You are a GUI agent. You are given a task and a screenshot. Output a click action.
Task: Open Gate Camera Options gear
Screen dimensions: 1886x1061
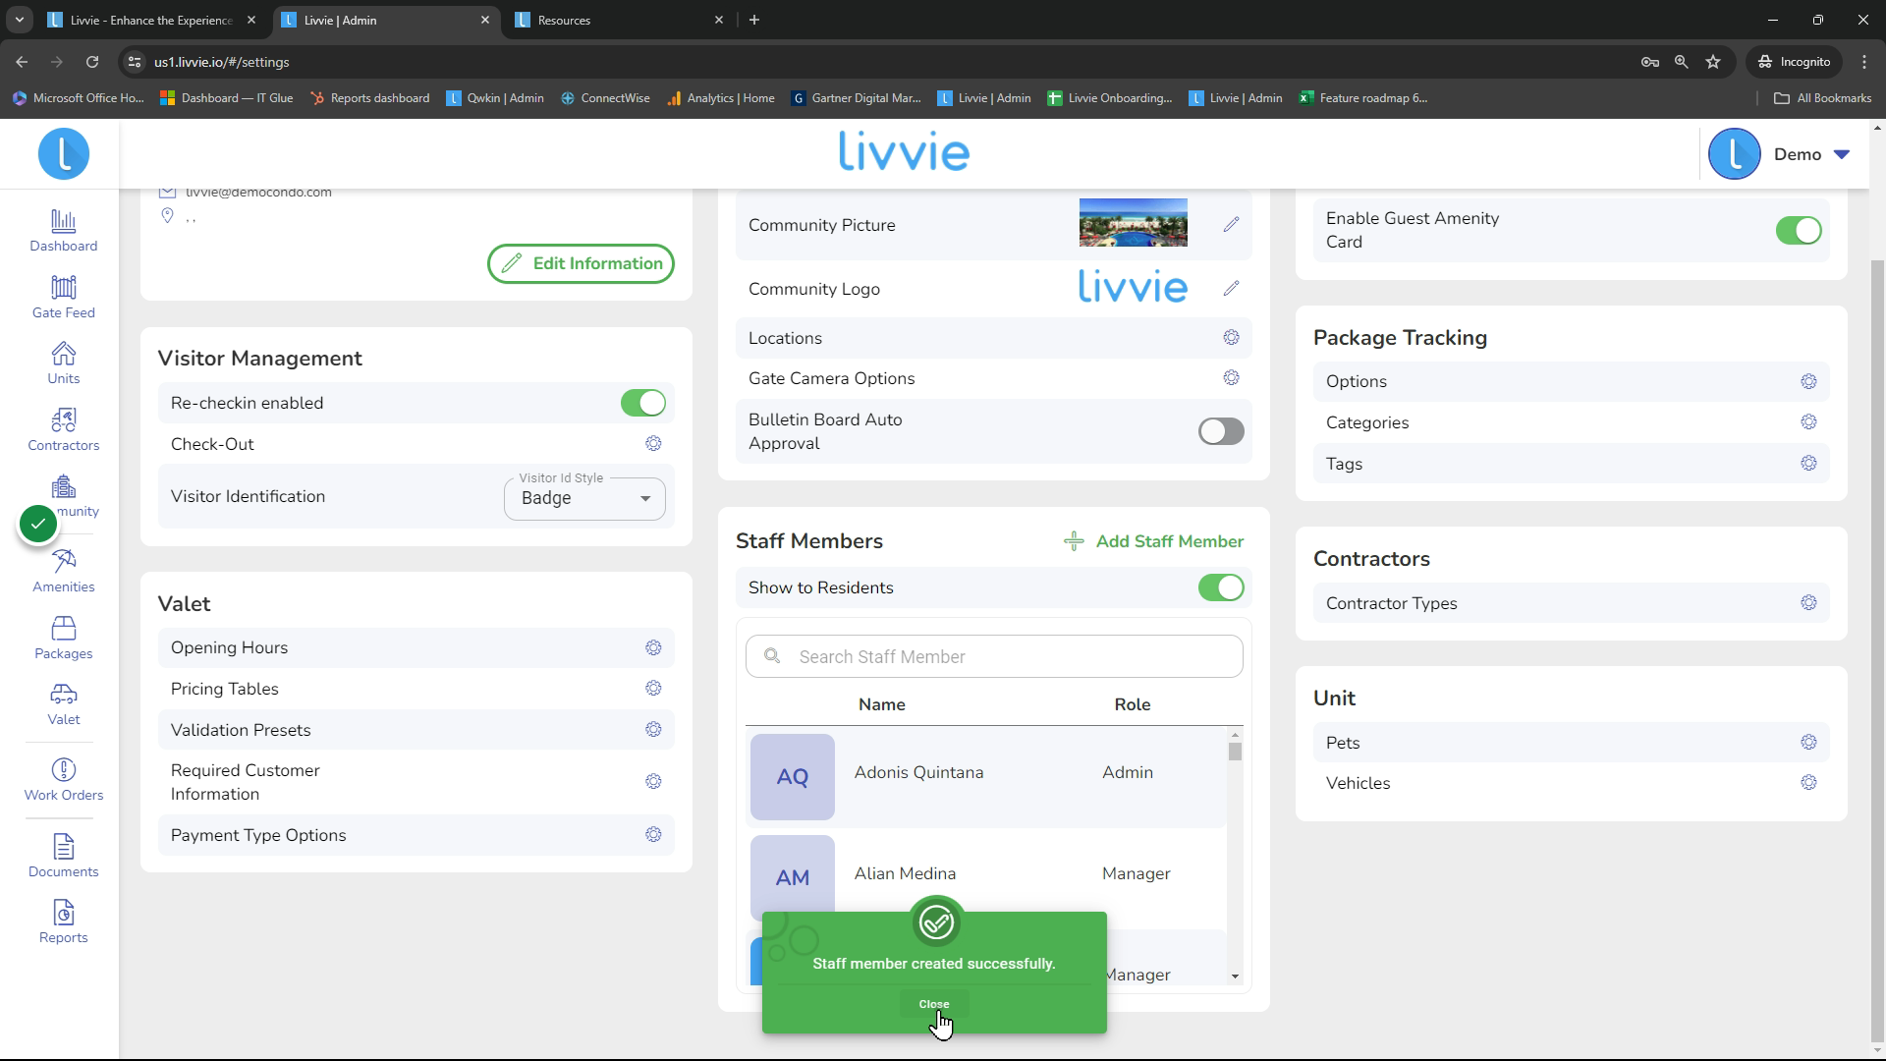pyautogui.click(x=1231, y=378)
